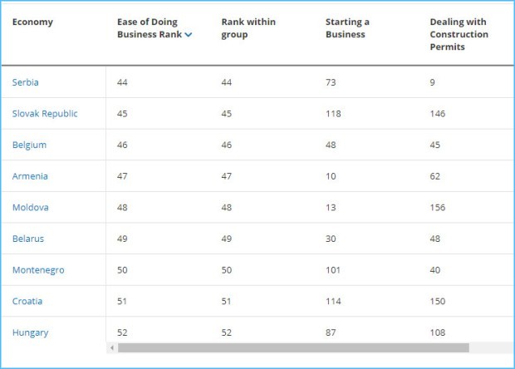Click the scrollbar left arrow
Screen dimensions: 515x369
pyautogui.click(x=112, y=348)
